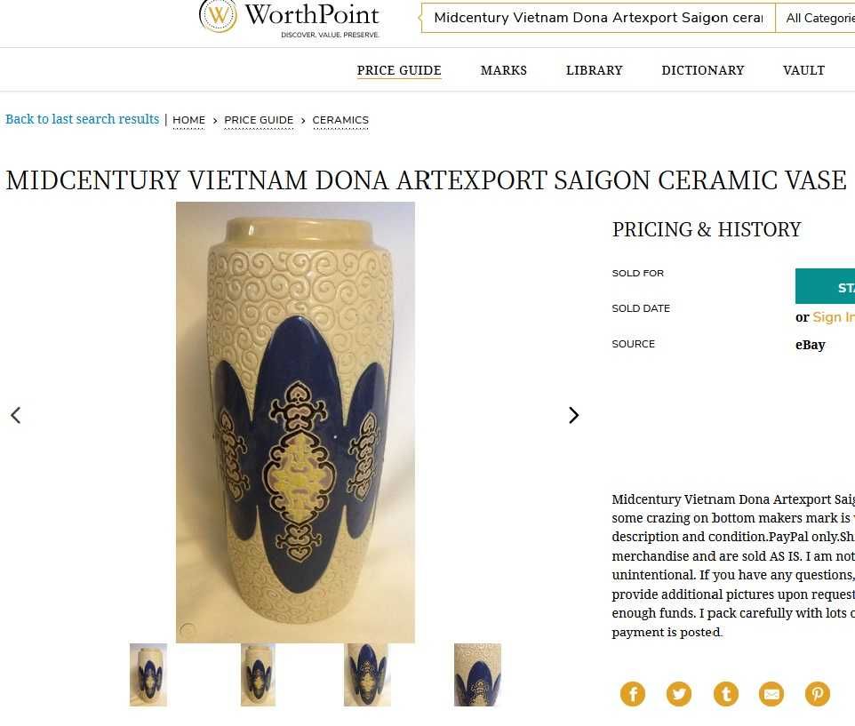Viewport: 855px width, 726px height.
Task: Select the first vase thumbnail
Action: [x=148, y=674]
